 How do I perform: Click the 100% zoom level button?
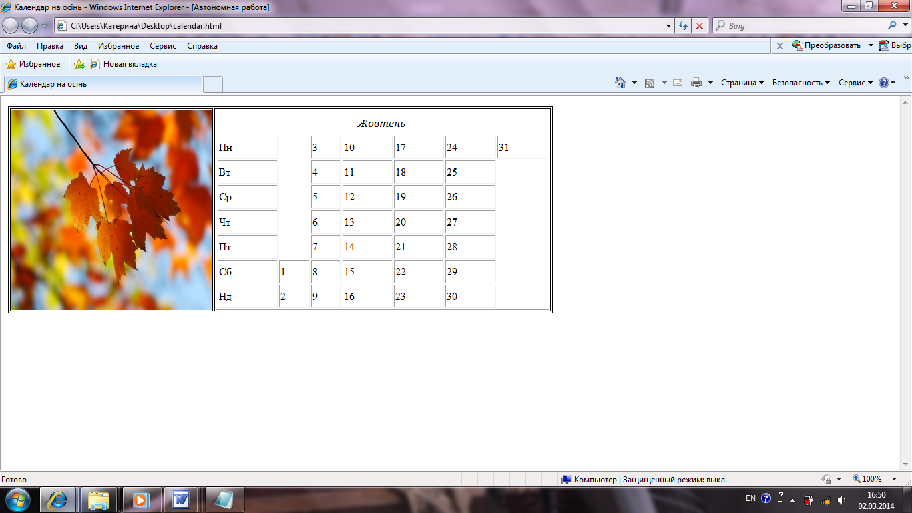pyautogui.click(x=867, y=479)
